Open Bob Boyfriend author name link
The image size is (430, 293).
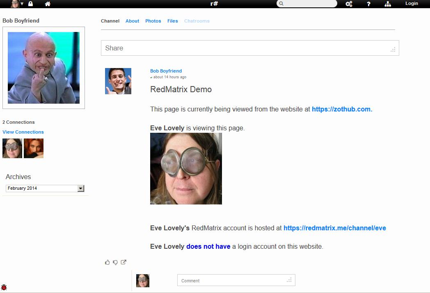pos(166,71)
